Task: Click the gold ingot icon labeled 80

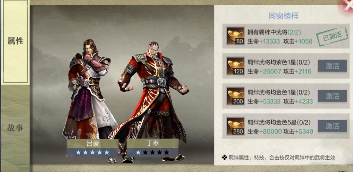Action: pos(236,36)
